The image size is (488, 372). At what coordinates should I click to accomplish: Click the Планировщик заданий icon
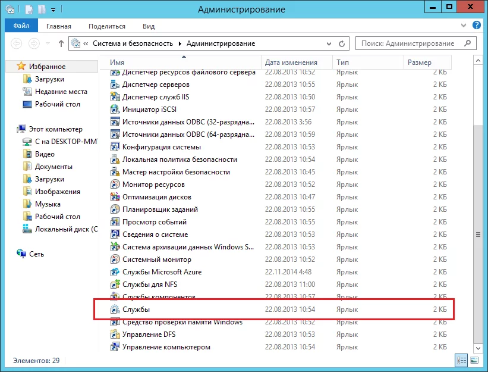115,210
